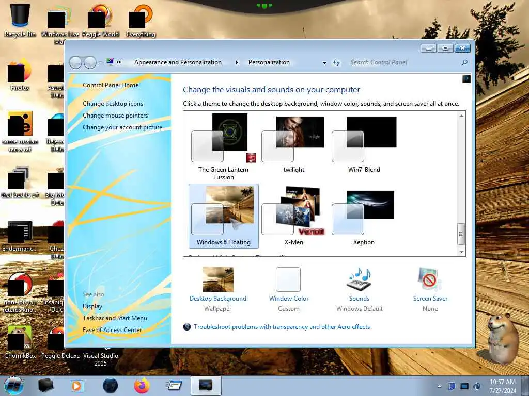
Task: Open the Everything desktop icon
Action: pyautogui.click(x=141, y=19)
